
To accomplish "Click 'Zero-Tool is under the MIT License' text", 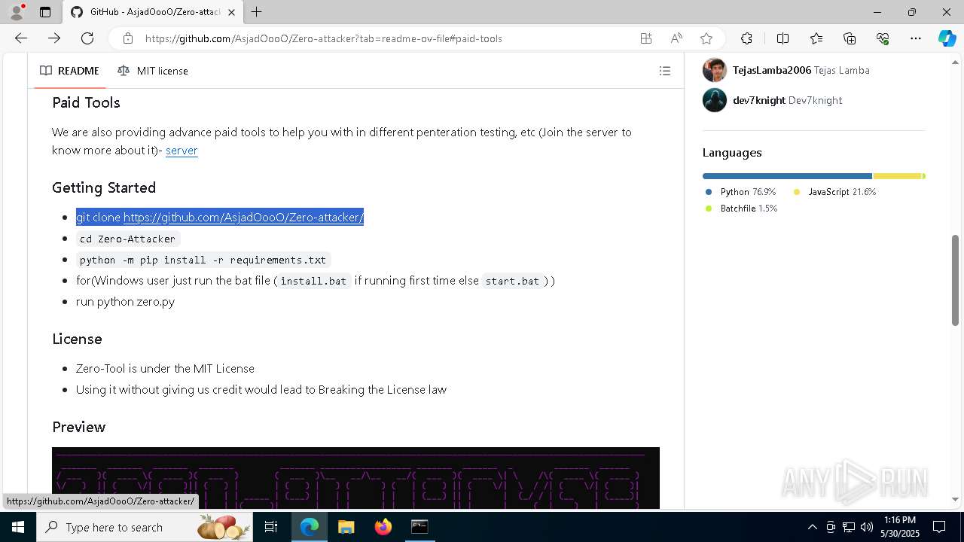I will click(165, 369).
